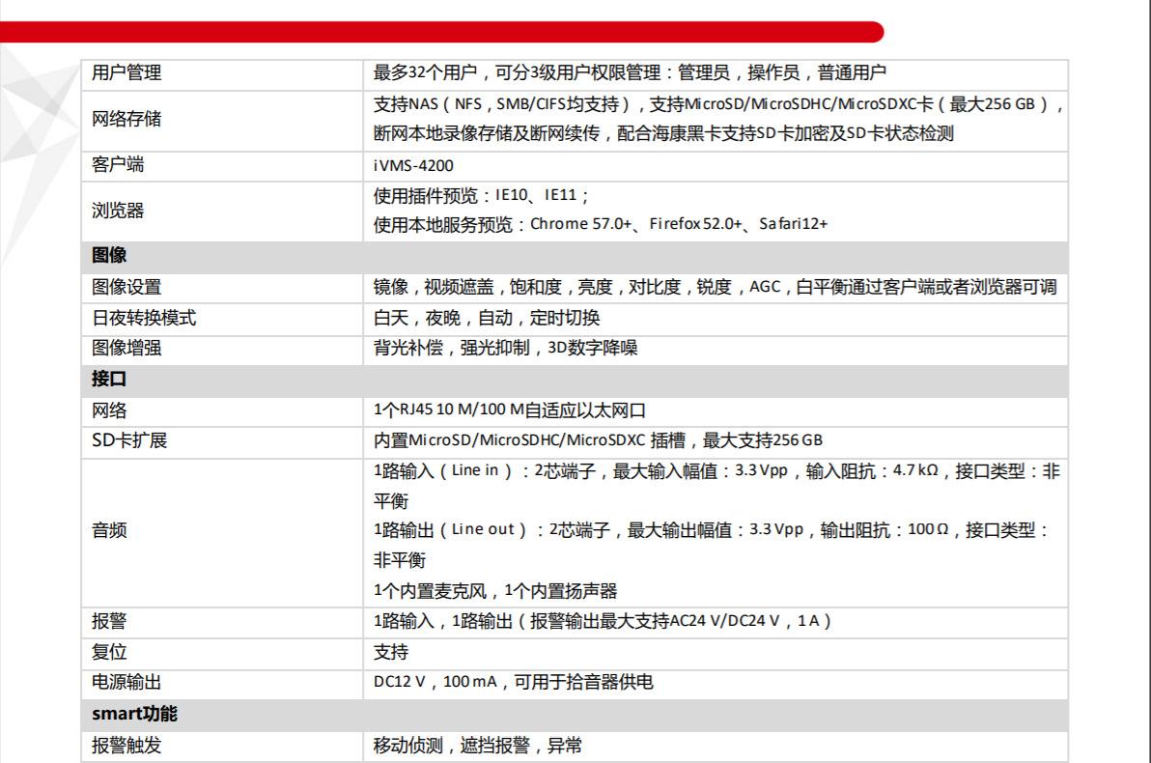
Task: Click the line '使用插件预览：IE10、IE11'
Action: [481, 195]
